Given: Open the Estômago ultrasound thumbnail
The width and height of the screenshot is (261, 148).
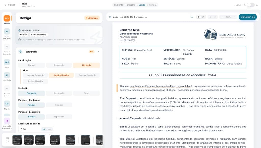Looking at the screenshot, I should 70,140.
